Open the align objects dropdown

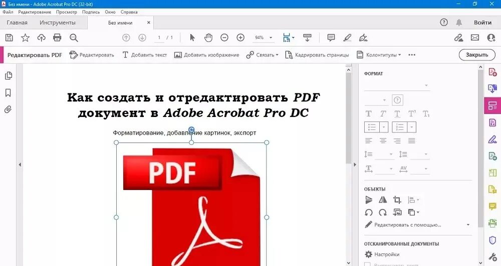[x=413, y=200]
